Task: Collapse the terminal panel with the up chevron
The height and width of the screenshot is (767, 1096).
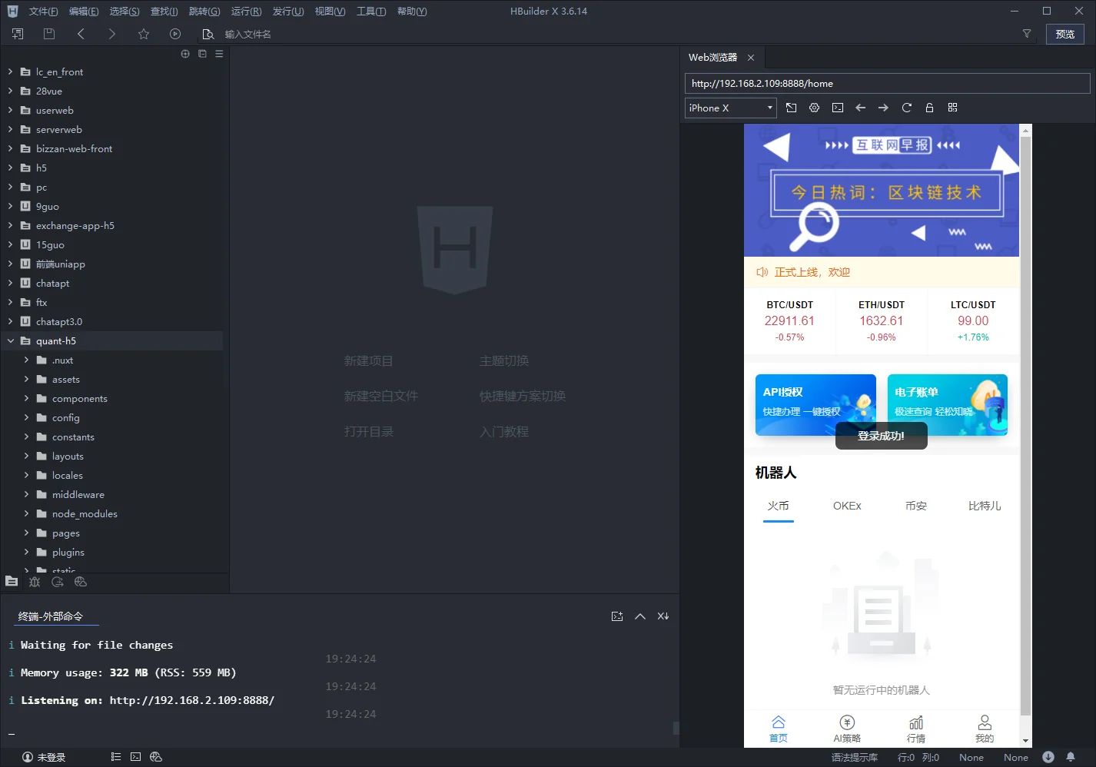Action: [x=639, y=616]
